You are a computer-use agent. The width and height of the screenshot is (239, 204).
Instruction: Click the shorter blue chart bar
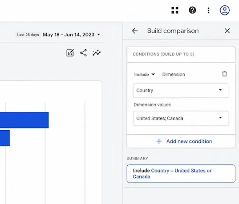tap(5, 138)
